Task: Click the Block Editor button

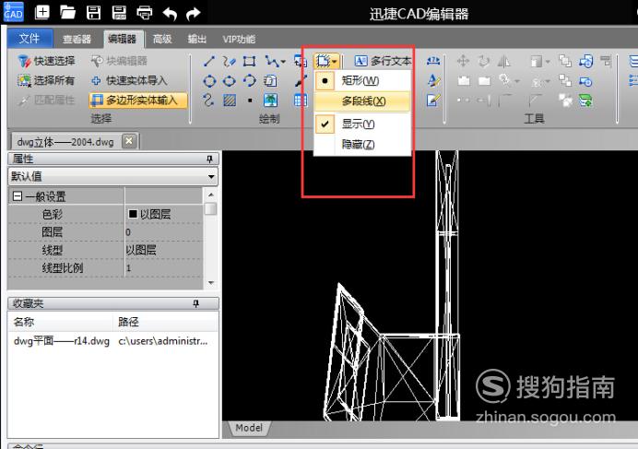Action: point(119,61)
